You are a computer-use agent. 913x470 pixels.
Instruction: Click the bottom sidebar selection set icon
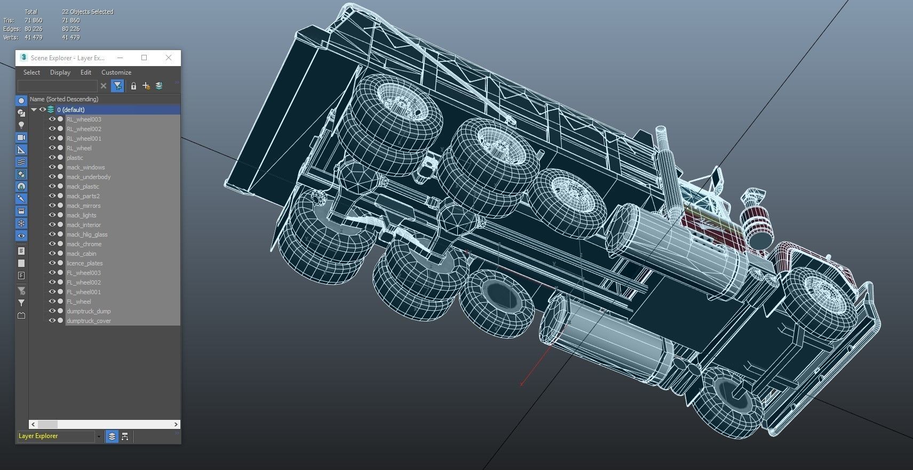coord(21,315)
